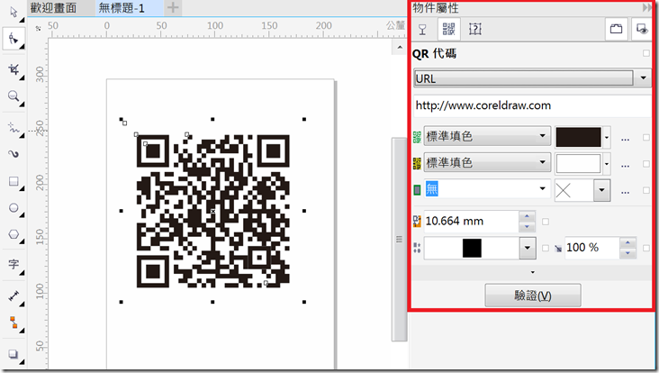The height and width of the screenshot is (373, 659).
Task: Open dropdown arrow beside white color swatch
Action: coord(607,164)
